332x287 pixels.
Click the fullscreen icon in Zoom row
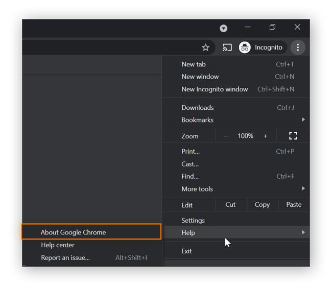tap(293, 136)
